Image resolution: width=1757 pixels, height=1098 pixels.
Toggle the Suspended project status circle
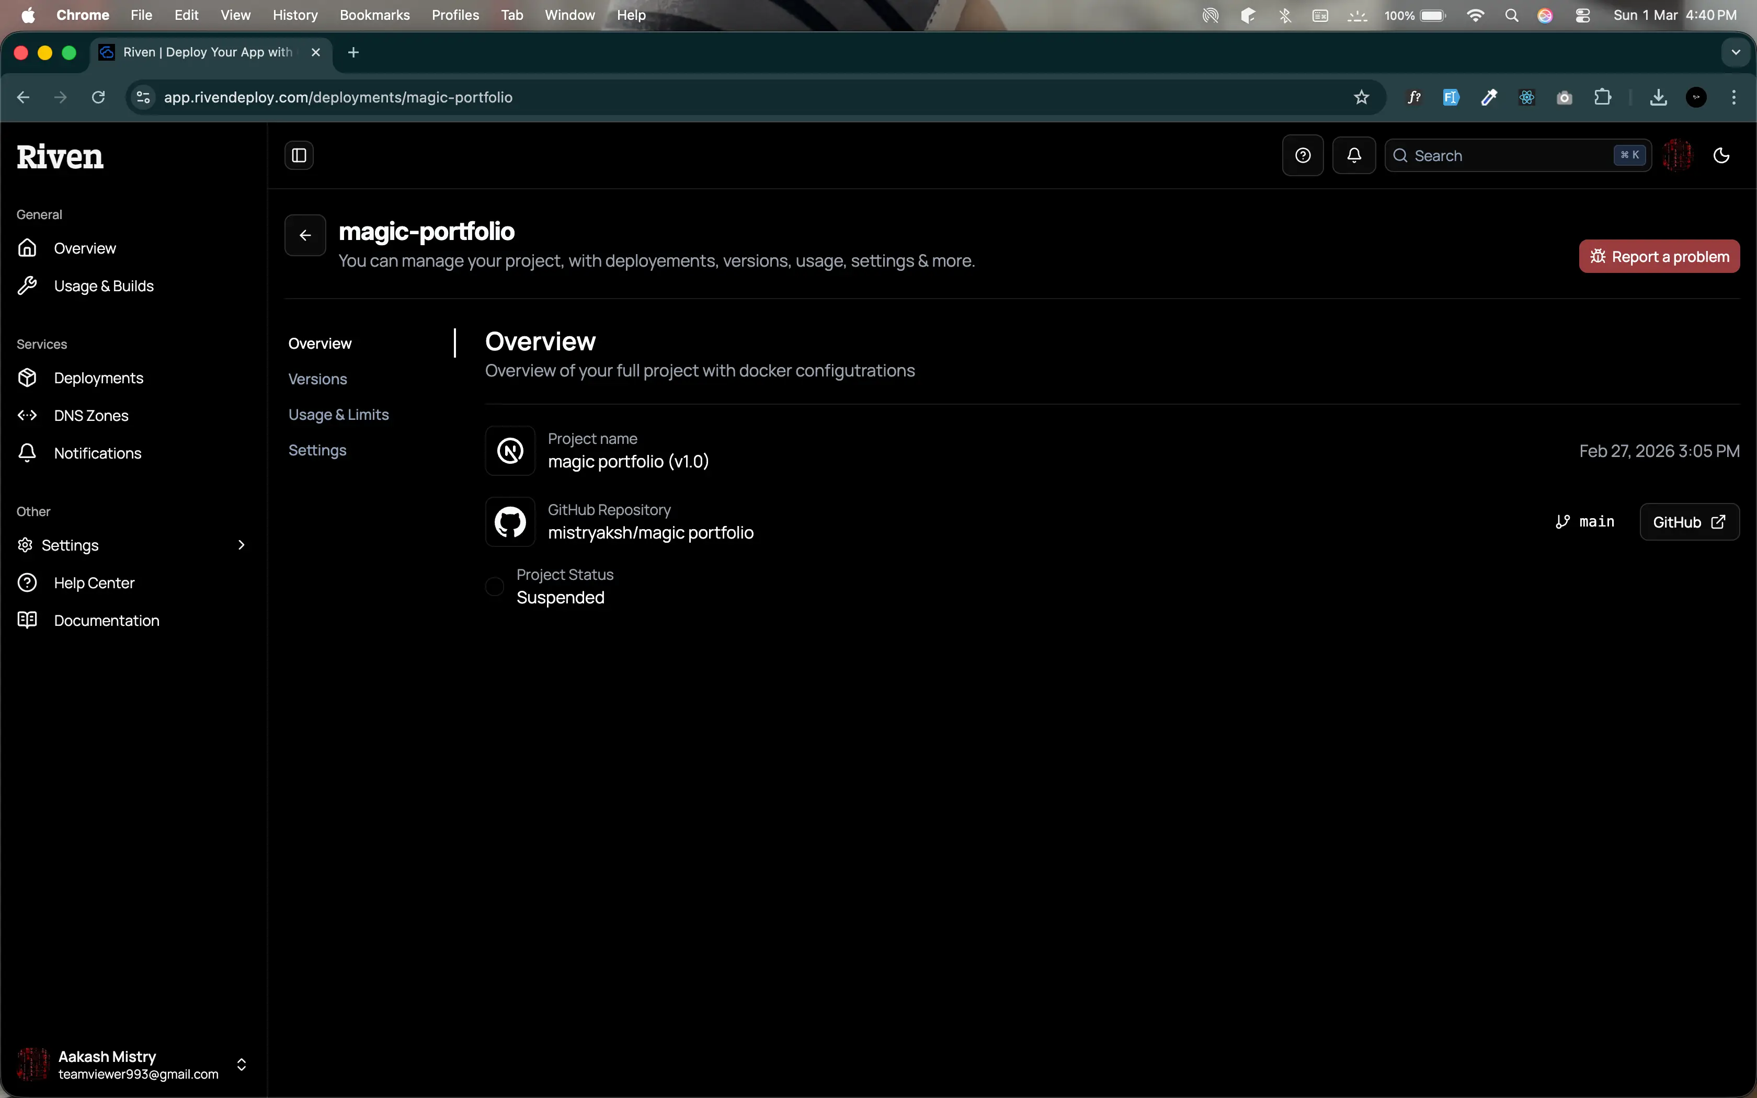[495, 587]
